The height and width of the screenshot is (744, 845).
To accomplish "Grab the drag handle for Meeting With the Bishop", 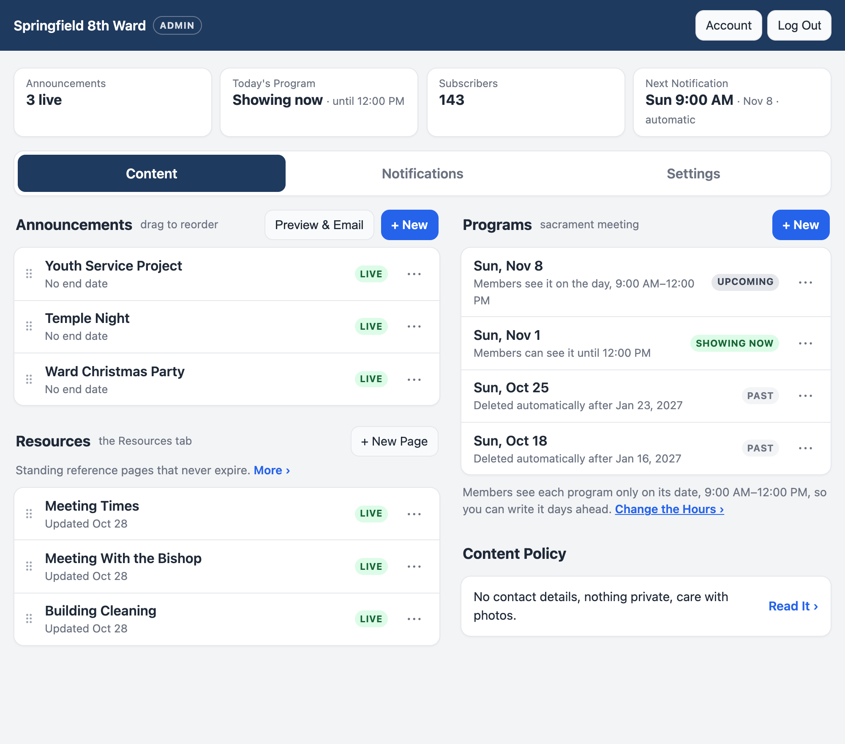I will coord(29,566).
